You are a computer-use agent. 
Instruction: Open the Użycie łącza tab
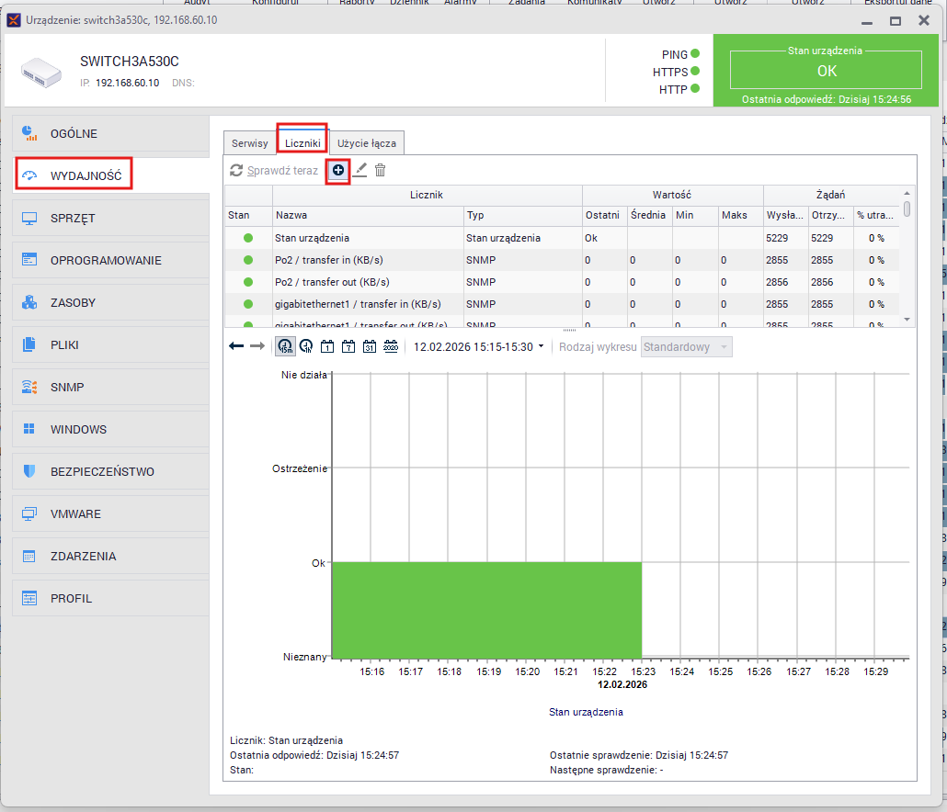(366, 143)
